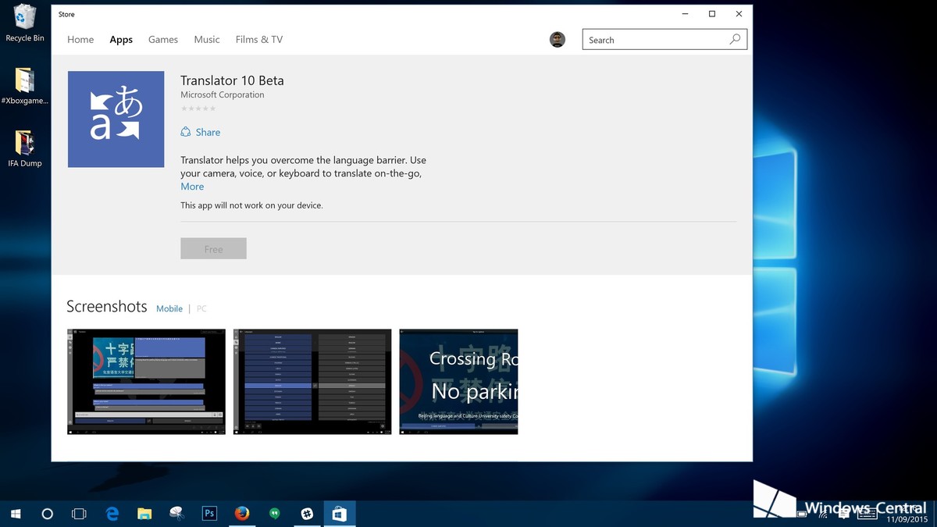Click the Share link text
Image resolution: width=937 pixels, height=527 pixels.
(x=208, y=132)
